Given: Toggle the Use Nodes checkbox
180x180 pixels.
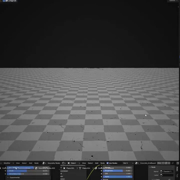Looking at the screenshot, I should 108,163.
